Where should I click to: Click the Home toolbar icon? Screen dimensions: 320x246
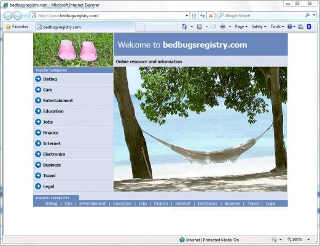point(185,26)
